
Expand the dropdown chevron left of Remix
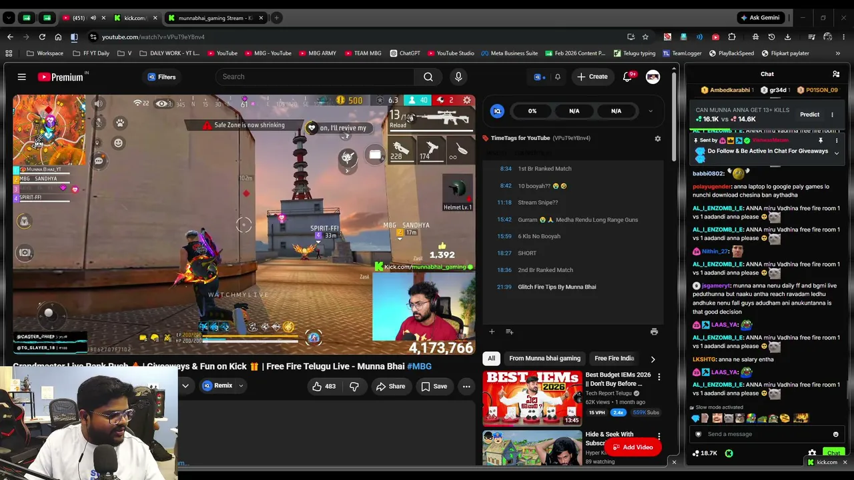pos(185,386)
